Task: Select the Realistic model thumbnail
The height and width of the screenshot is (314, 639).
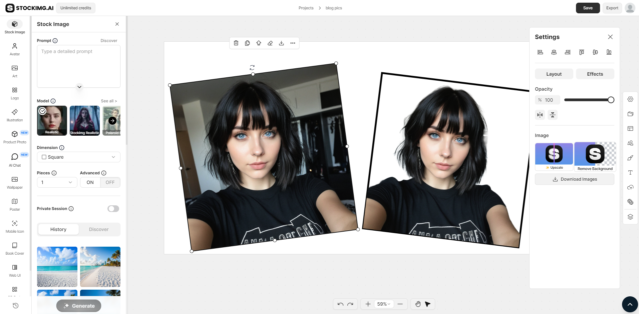Action: 52,121
